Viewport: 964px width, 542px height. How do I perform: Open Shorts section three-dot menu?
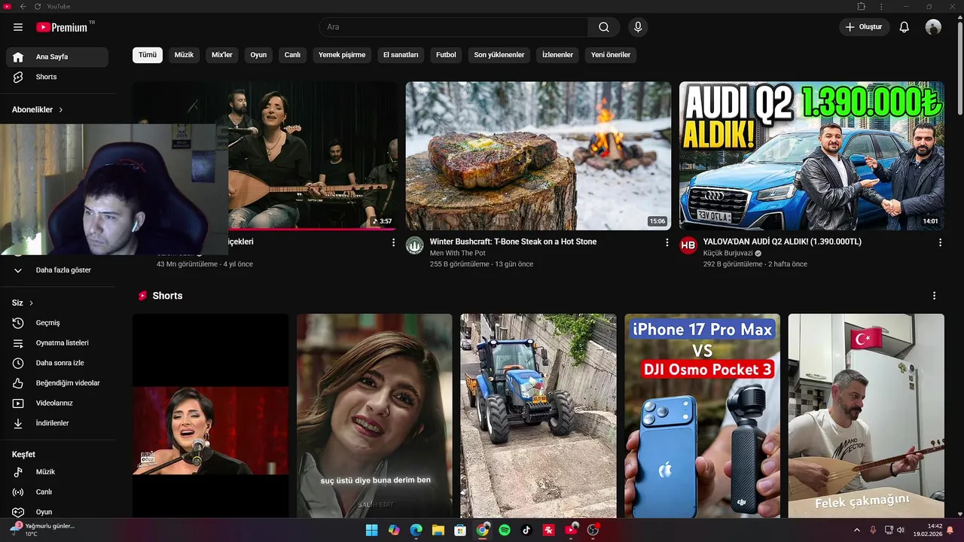(x=935, y=296)
